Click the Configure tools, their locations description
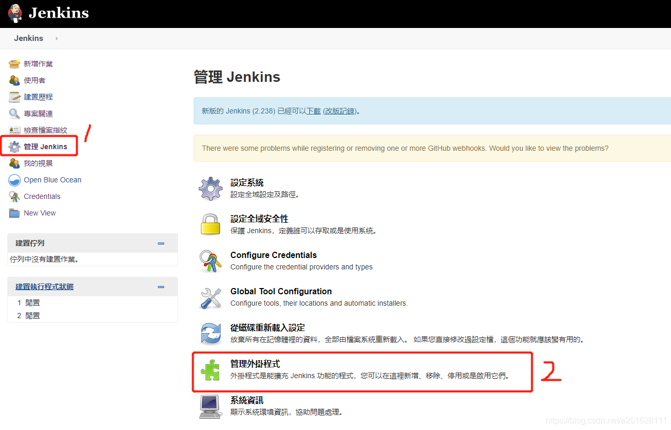671x430 pixels. [319, 303]
